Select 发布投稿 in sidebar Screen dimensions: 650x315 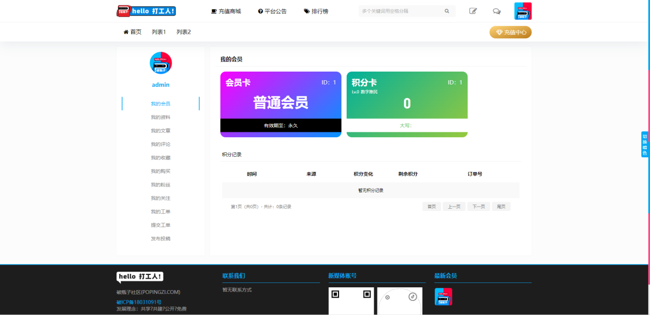pos(160,239)
